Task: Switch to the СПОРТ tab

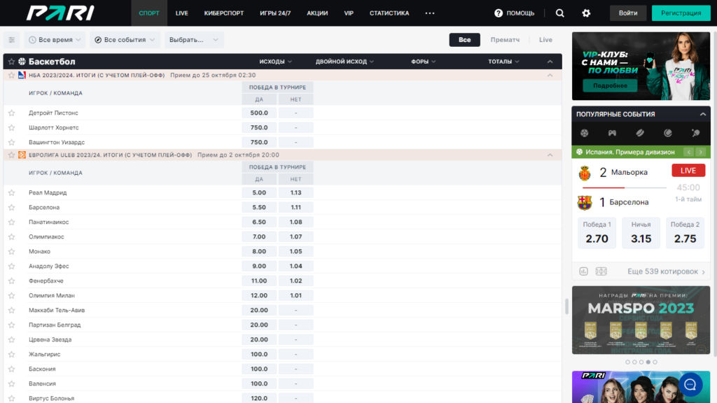Action: (x=149, y=13)
